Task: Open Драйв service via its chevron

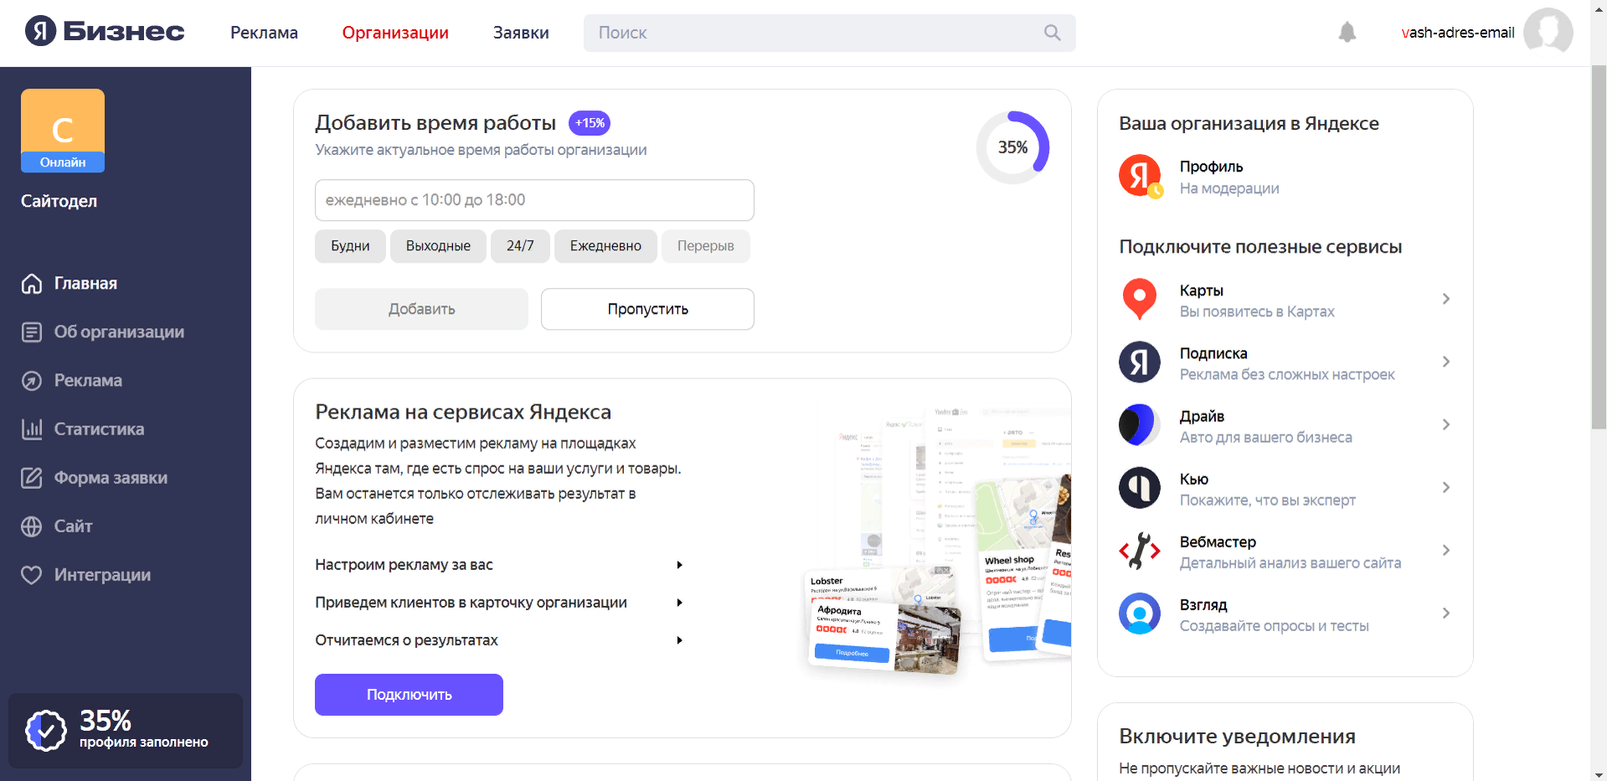Action: coord(1446,424)
